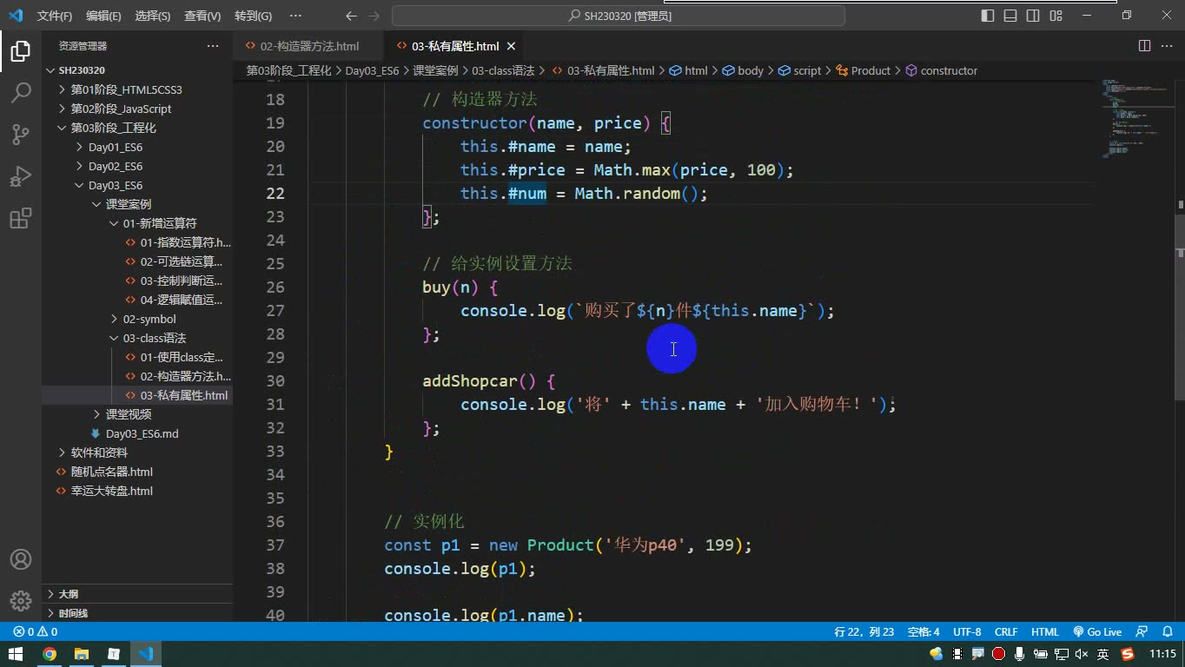Click the Go Back navigation arrow

click(351, 16)
